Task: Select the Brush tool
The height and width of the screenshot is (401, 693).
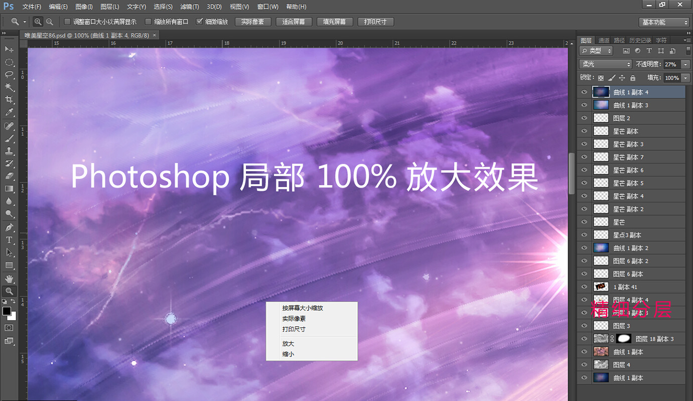Action: [9, 138]
